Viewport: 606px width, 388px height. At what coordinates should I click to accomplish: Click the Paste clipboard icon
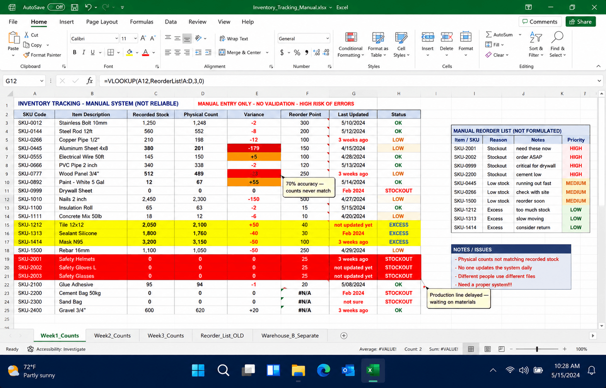(x=14, y=38)
